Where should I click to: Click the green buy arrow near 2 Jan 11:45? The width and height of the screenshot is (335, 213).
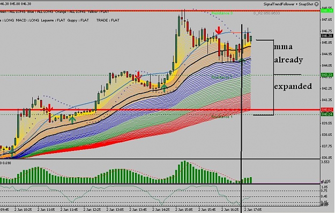click(x=72, y=119)
